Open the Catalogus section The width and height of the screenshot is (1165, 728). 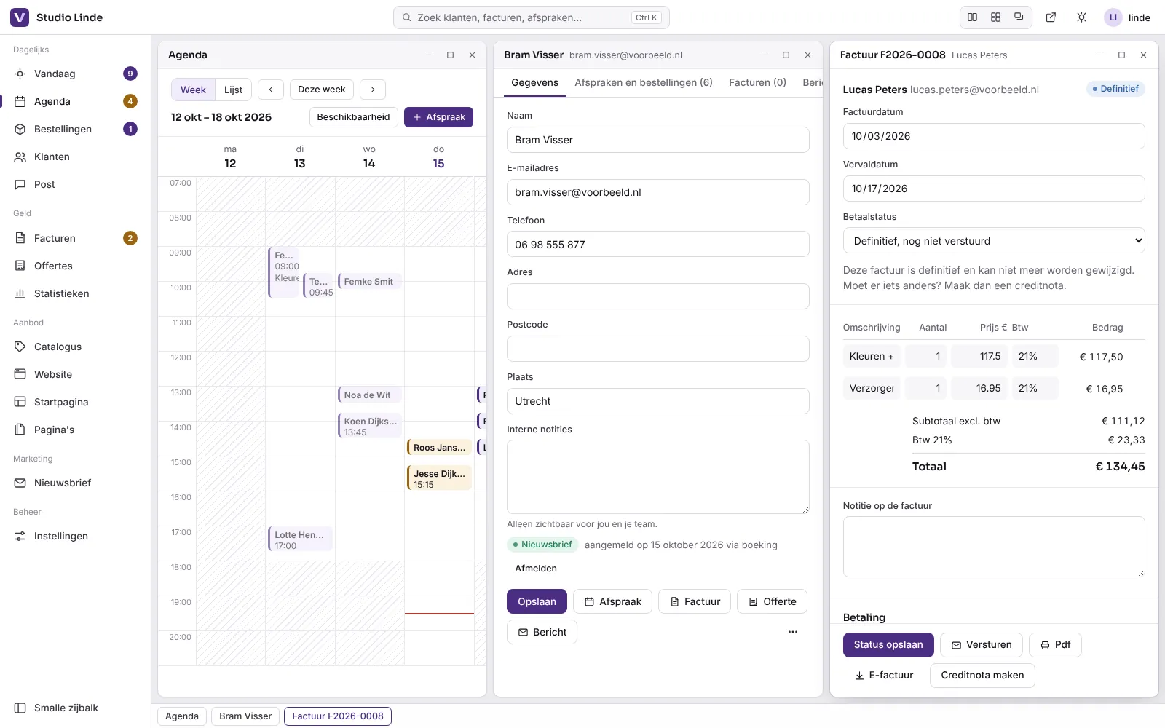click(75, 347)
